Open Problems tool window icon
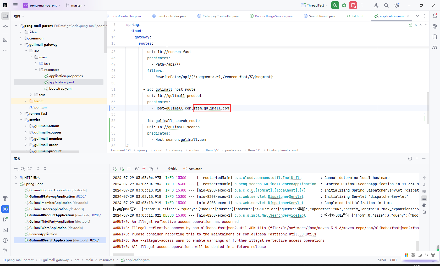440x266 pixels. pos(5,240)
